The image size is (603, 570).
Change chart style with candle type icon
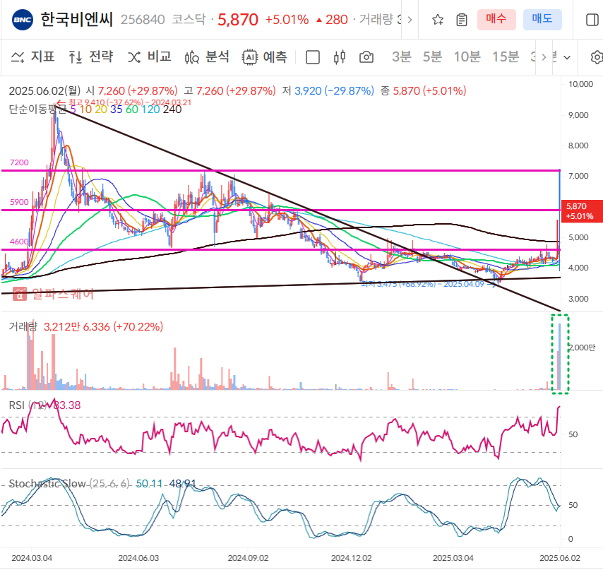click(x=340, y=58)
